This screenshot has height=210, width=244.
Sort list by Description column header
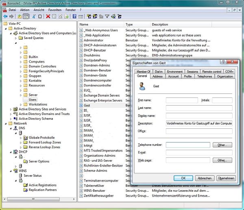point(181,24)
